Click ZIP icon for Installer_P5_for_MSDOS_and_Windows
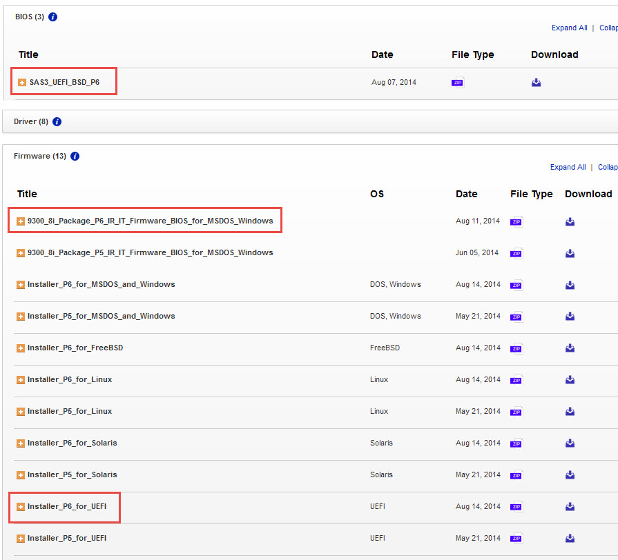 [x=516, y=317]
